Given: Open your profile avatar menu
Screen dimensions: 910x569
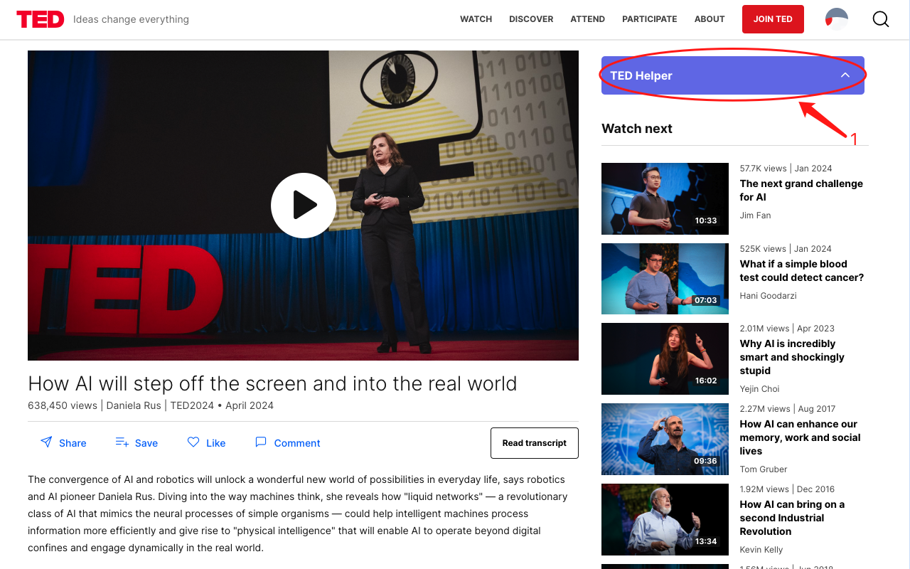Looking at the screenshot, I should [836, 19].
